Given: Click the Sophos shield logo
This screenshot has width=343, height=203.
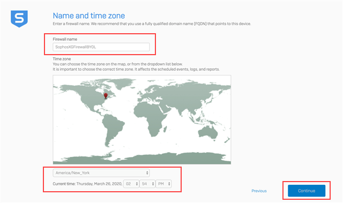Looking at the screenshot, I should [x=19, y=19].
